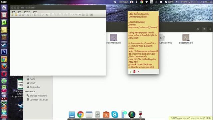
Task: Click the Cut scissors icon in NBTExplorer
Action: coord(28,15)
